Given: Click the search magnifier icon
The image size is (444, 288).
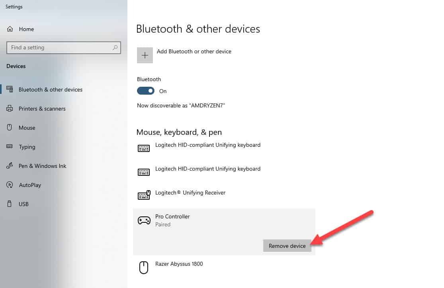Looking at the screenshot, I should click(115, 47).
